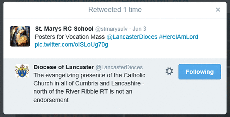Open the Jun 3 tweet timestamp

pyautogui.click(x=139, y=29)
